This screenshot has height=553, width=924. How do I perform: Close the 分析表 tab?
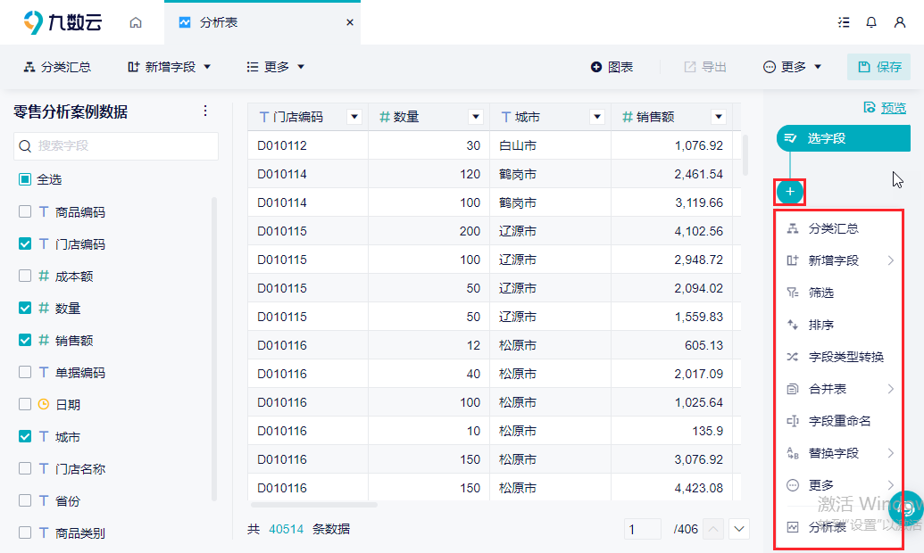click(349, 22)
